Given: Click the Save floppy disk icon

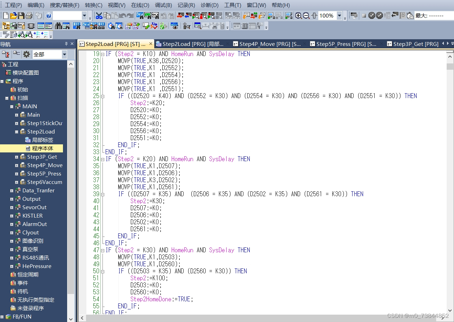Looking at the screenshot, I should pyautogui.click(x=21, y=15).
